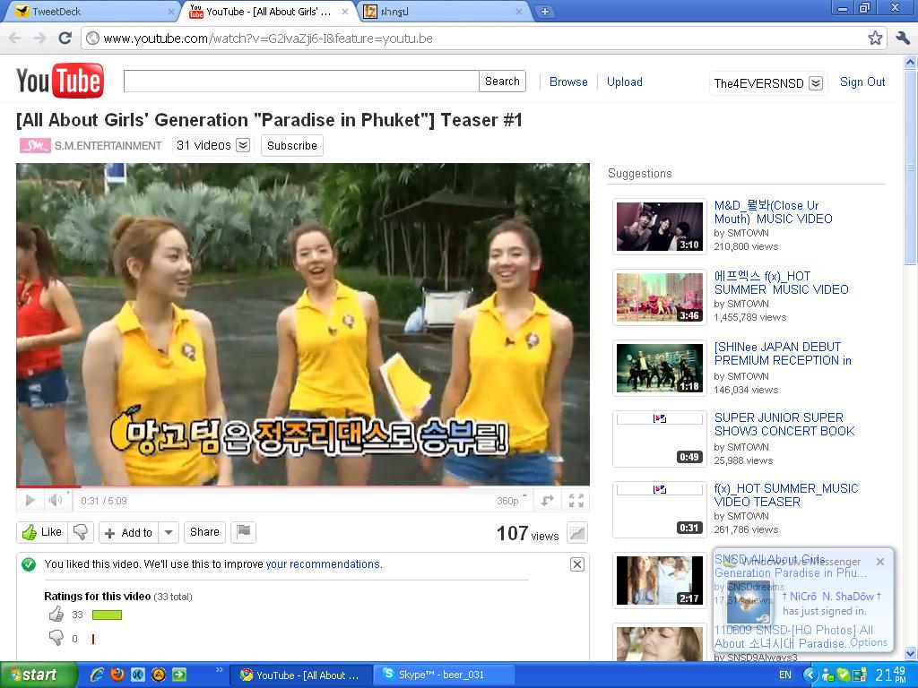Open Options in the Messenger notification

tap(868, 642)
